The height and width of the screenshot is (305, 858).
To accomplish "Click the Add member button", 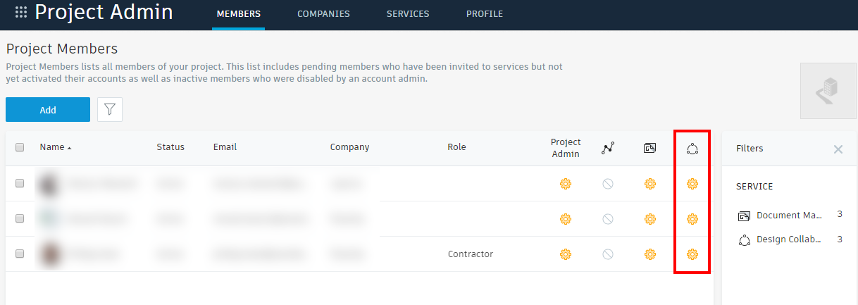I will point(48,110).
